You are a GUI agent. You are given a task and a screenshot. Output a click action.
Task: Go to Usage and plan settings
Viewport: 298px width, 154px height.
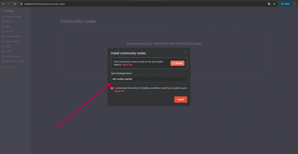point(13,17)
